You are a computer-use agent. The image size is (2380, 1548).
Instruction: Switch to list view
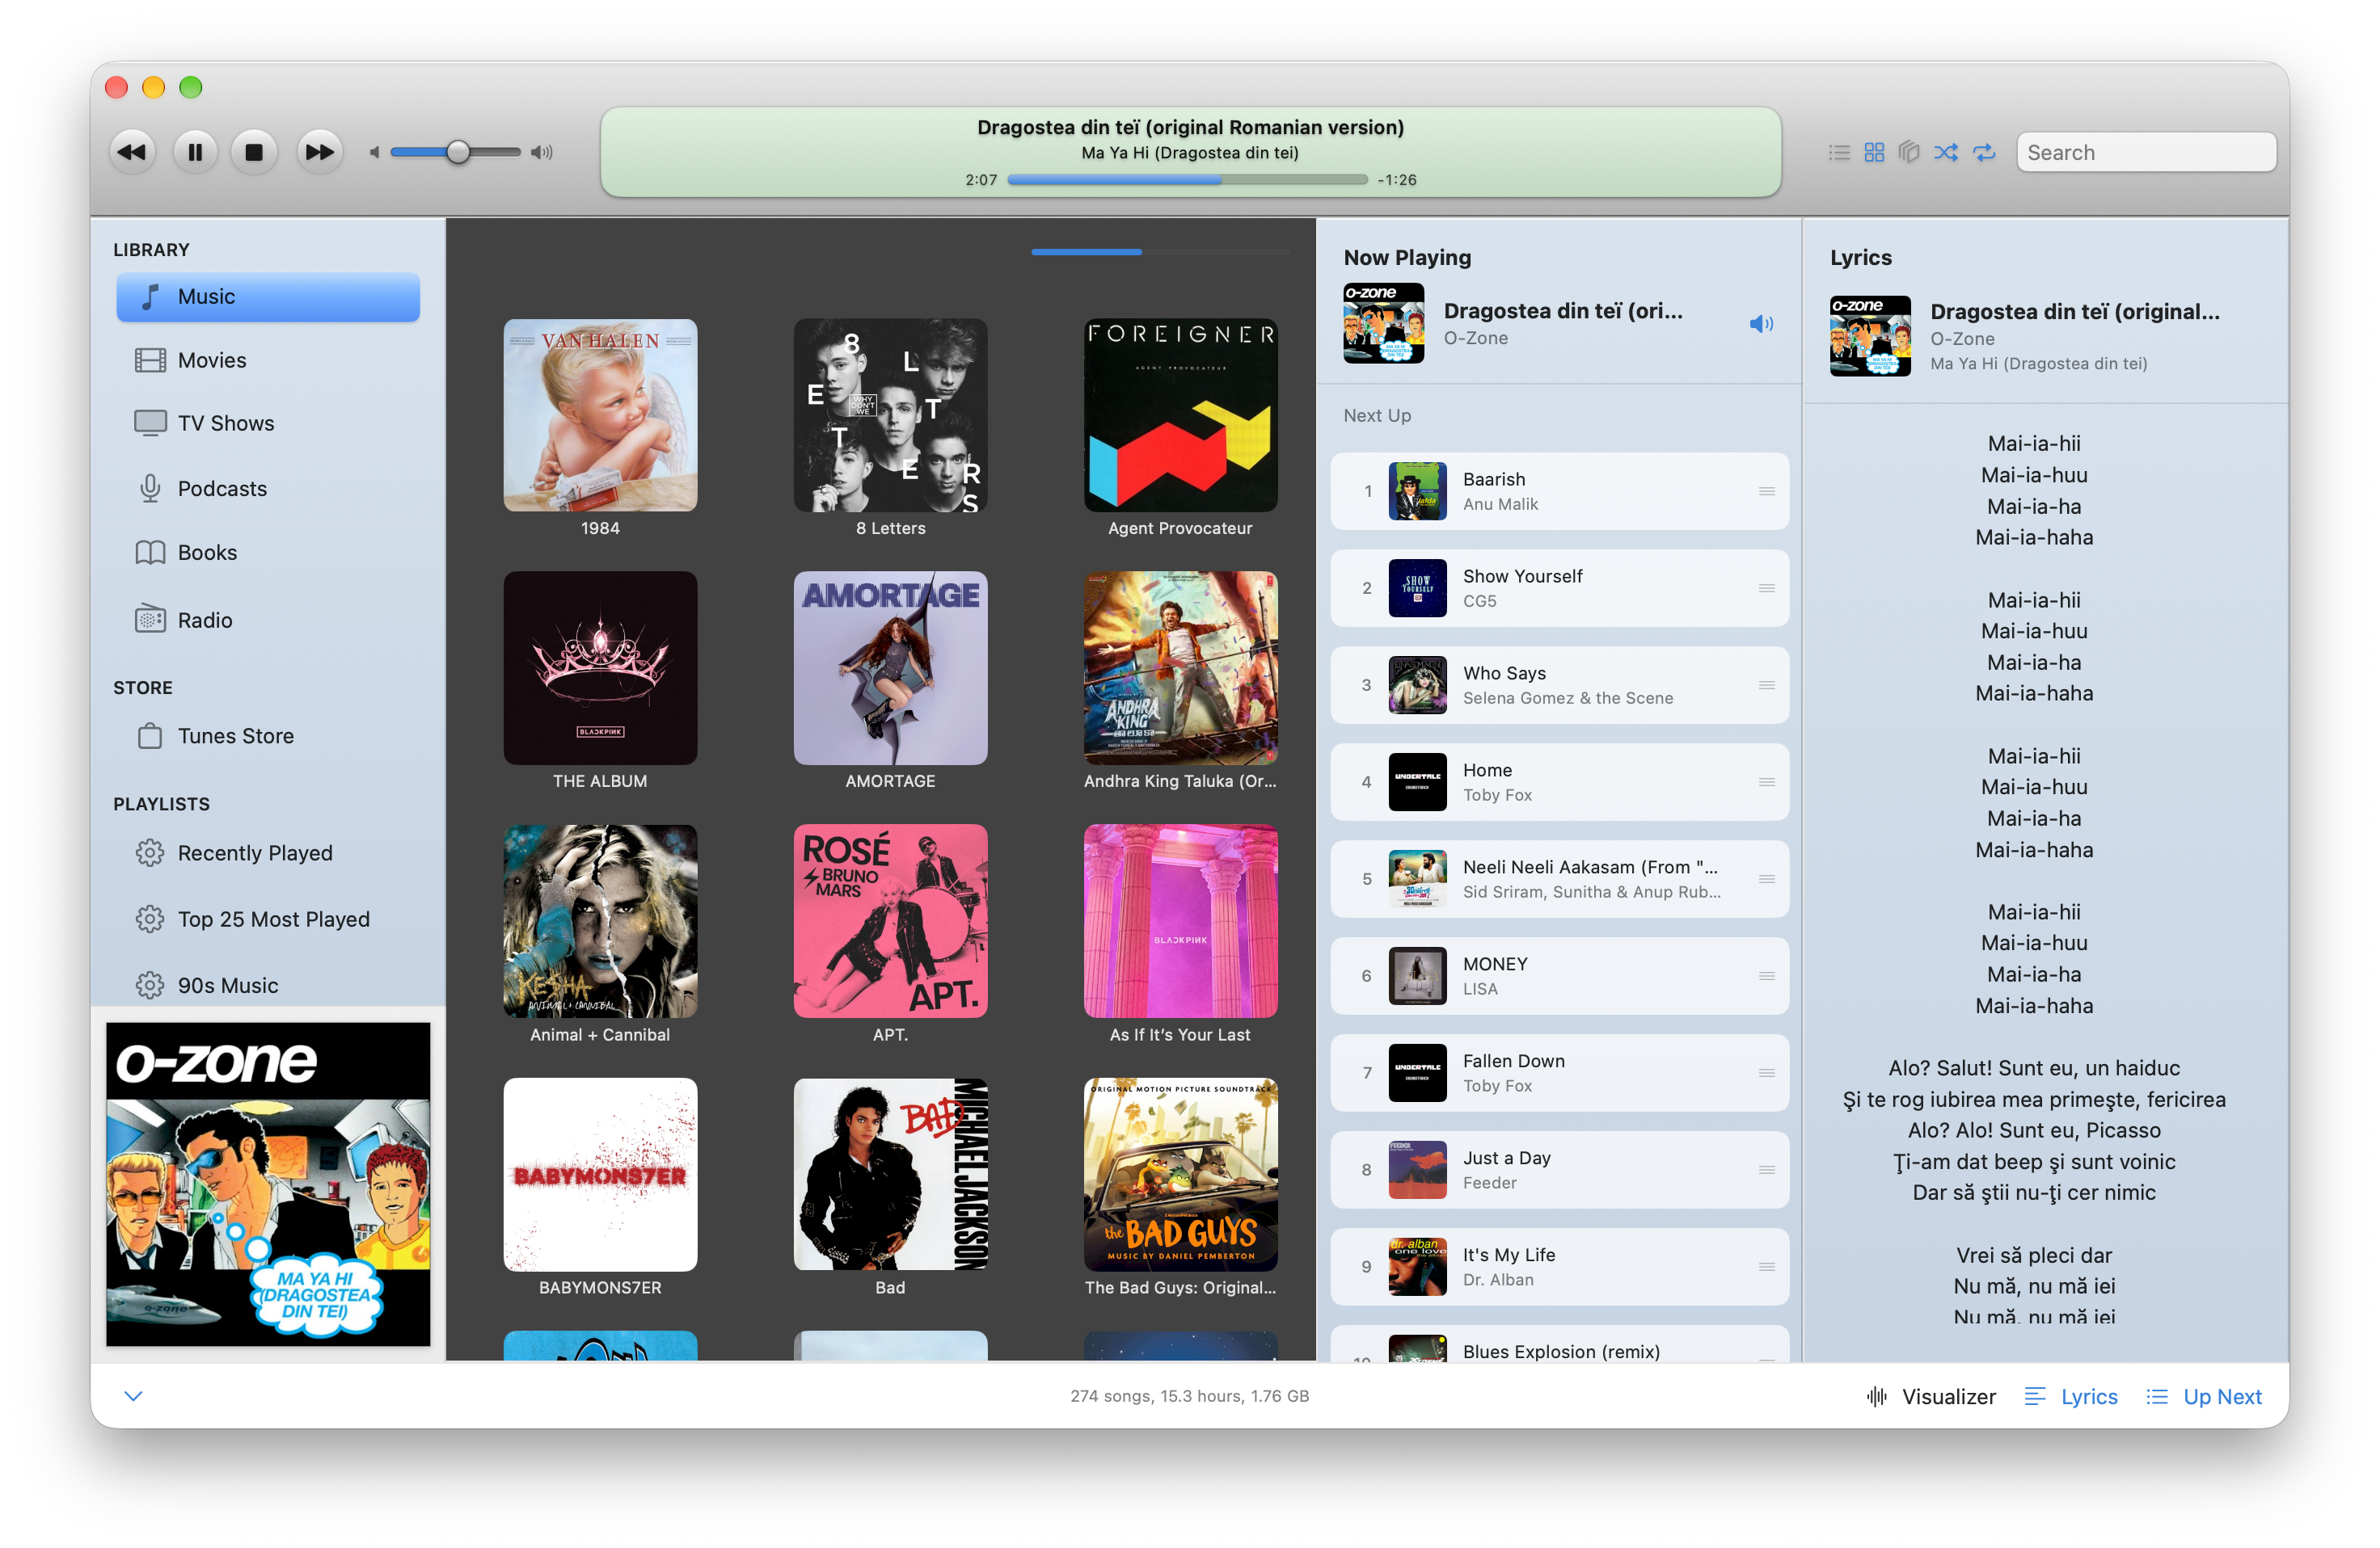click(x=1838, y=153)
